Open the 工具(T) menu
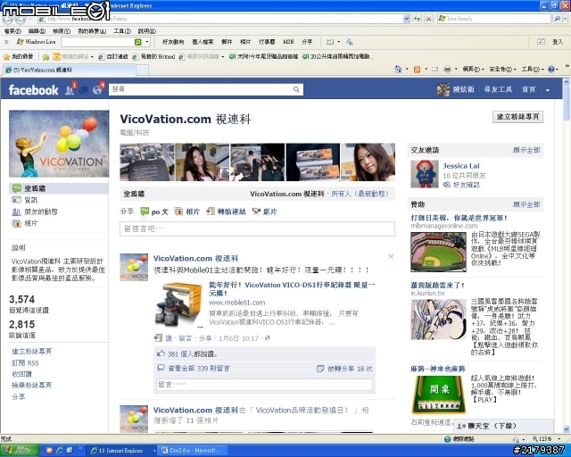Image resolution: width=571 pixels, height=457 pixels. click(x=122, y=31)
